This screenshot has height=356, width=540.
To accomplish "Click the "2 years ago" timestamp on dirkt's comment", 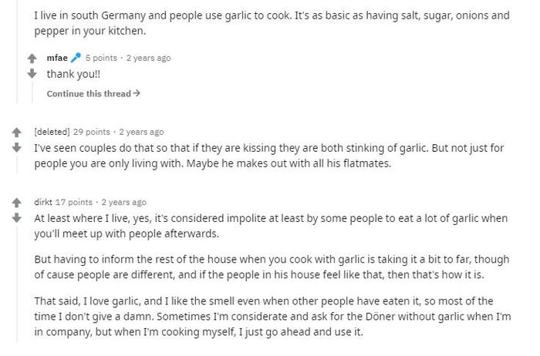I will point(124,202).
